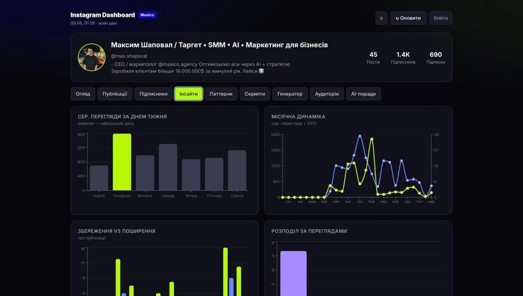The width and height of the screenshot is (523, 296).
Task: Go to the Аудиторія tab
Action: tap(327, 94)
